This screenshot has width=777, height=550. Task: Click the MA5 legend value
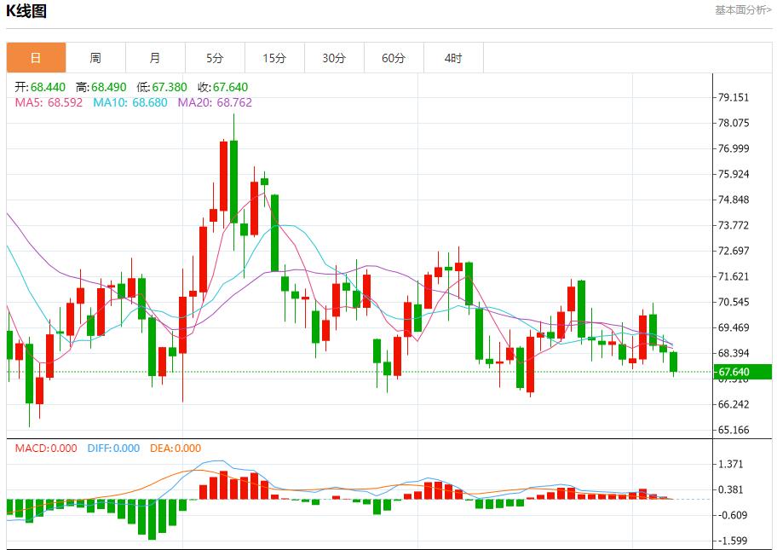tap(48, 102)
